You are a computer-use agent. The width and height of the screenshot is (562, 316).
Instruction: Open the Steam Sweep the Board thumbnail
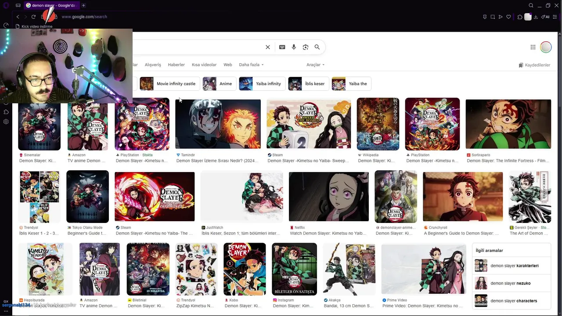coord(309,125)
